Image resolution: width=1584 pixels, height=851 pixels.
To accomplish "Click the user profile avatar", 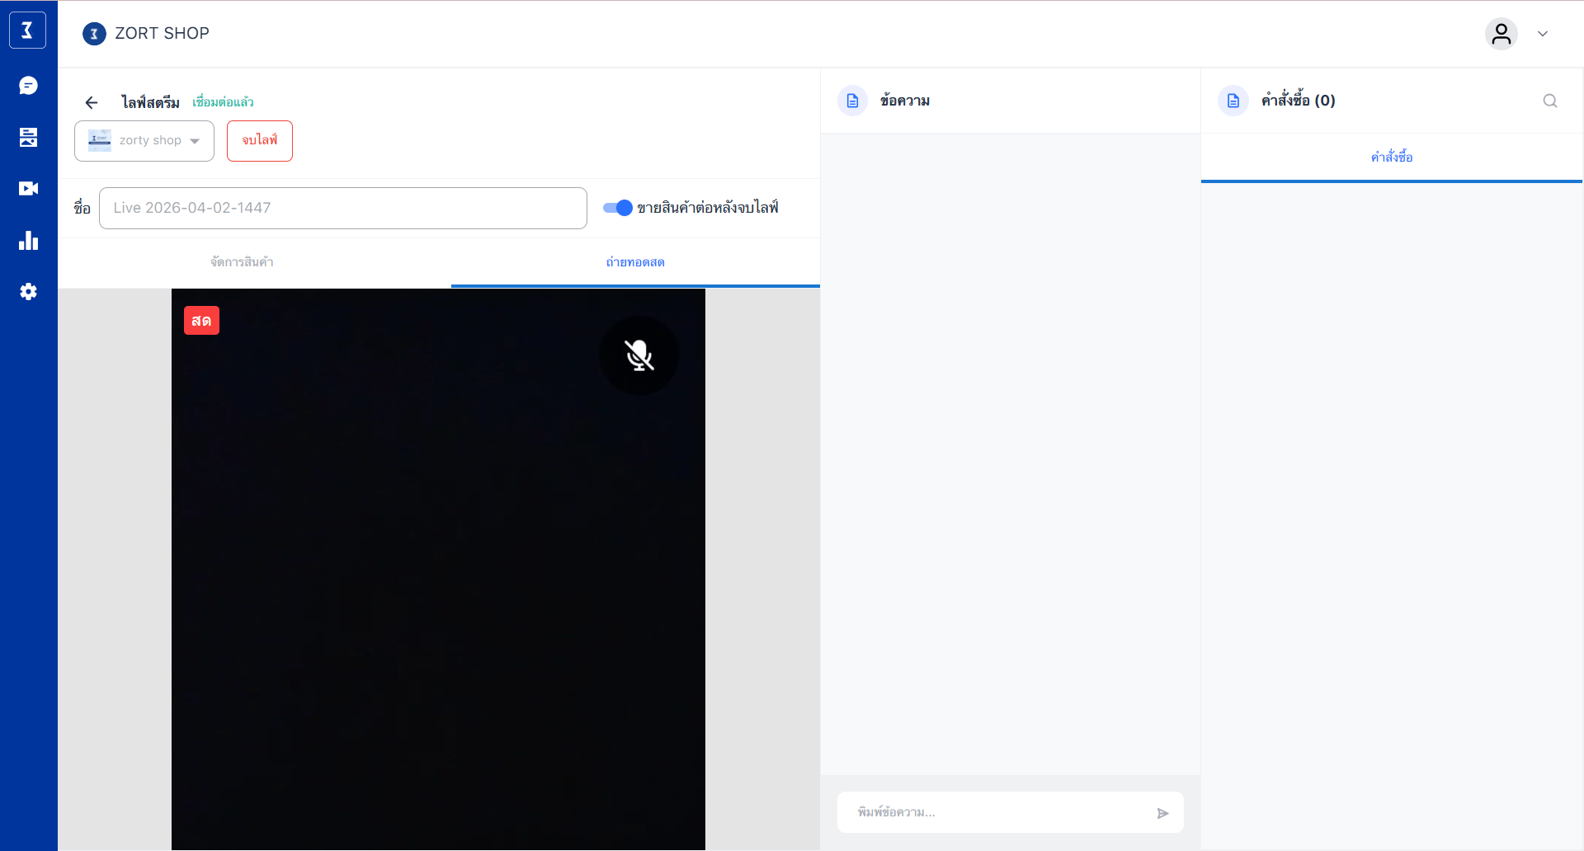I will point(1501,34).
